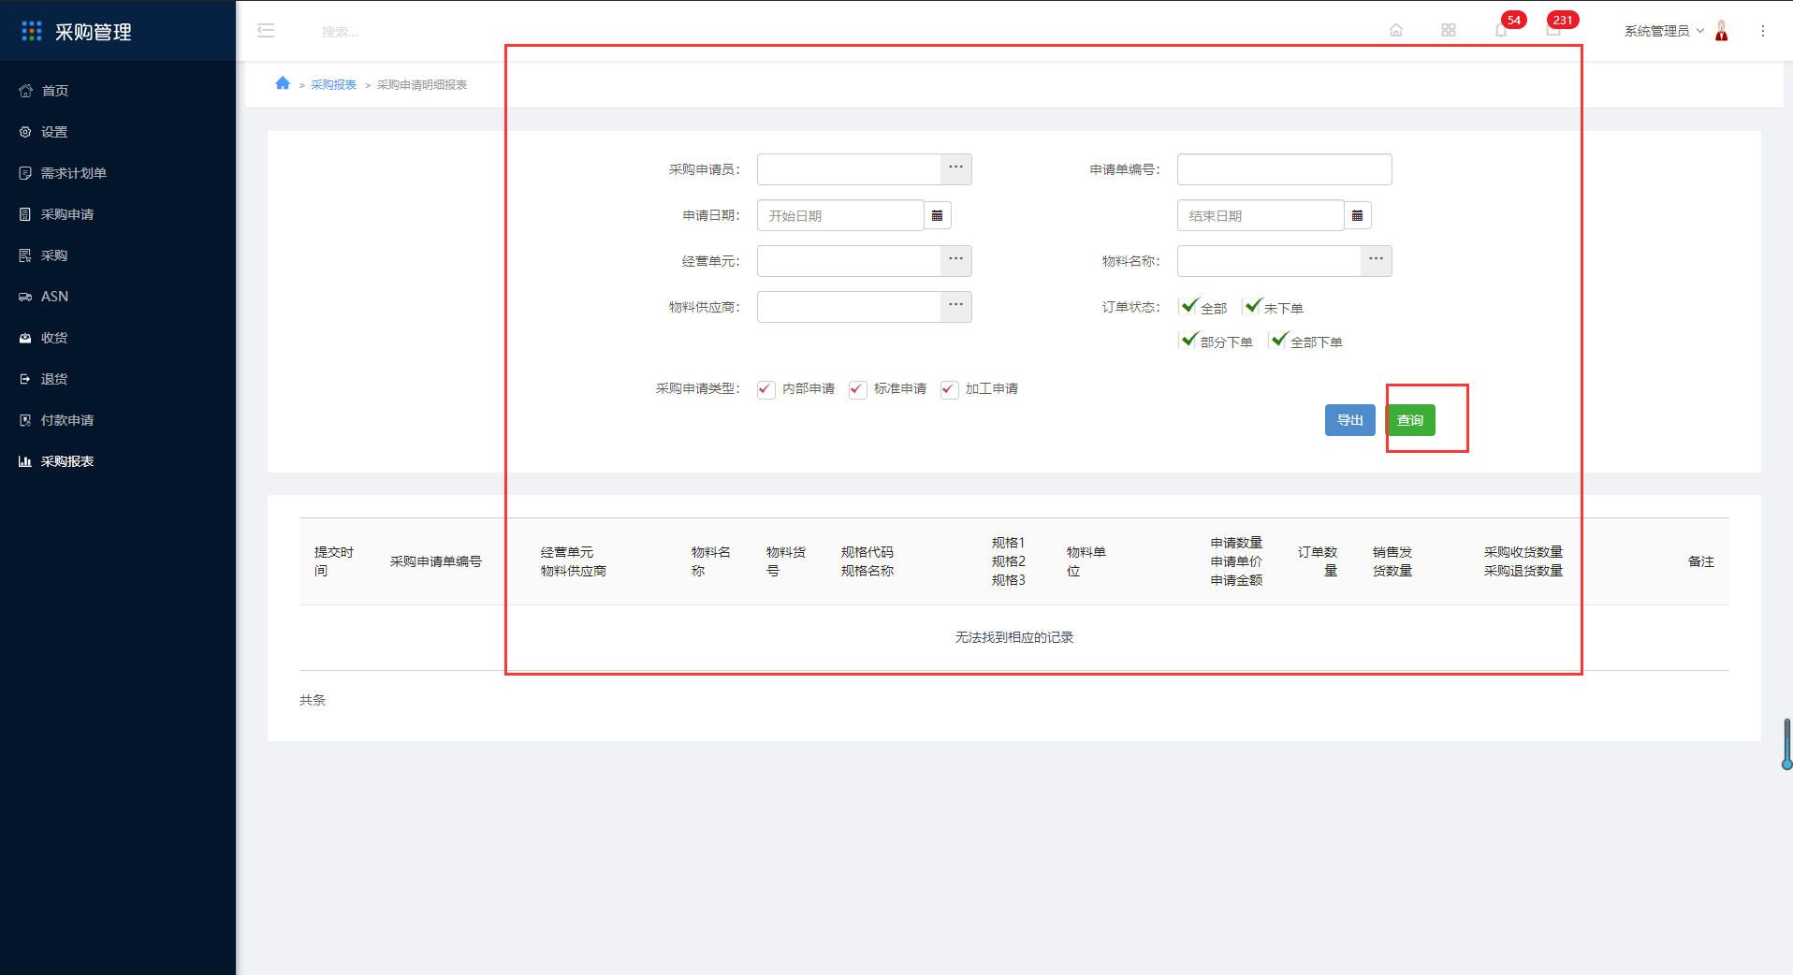Image resolution: width=1793 pixels, height=975 pixels.
Task: Click 备注 column header
Action: [1701, 561]
